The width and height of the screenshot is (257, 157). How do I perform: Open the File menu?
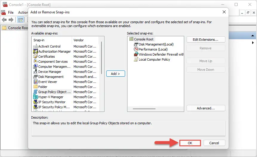click(11, 12)
